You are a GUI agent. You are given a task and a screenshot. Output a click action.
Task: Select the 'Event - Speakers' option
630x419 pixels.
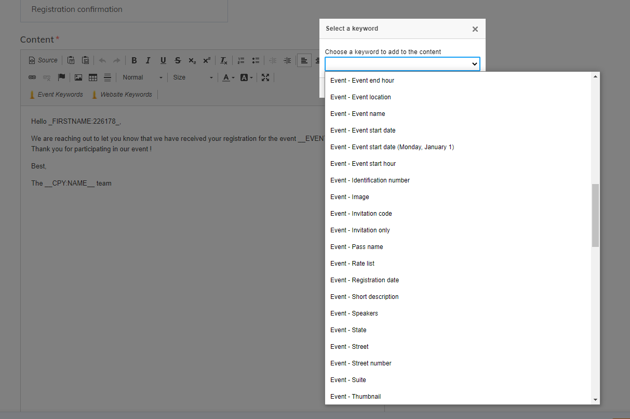pos(354,313)
